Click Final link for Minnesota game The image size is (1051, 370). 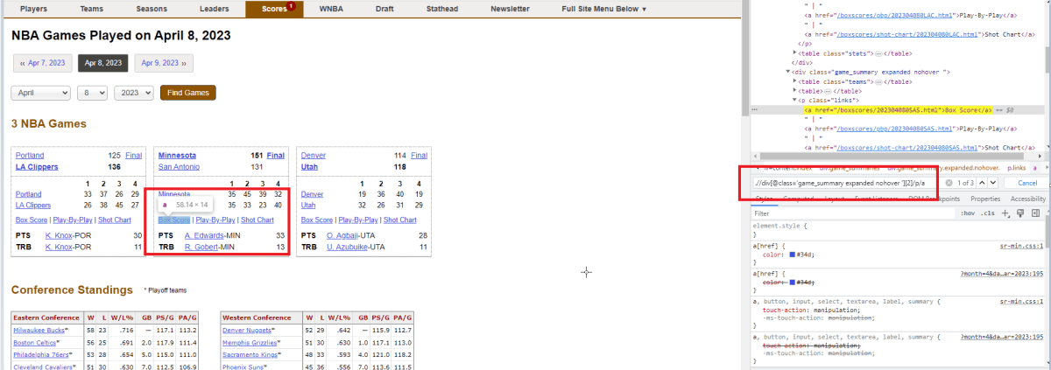point(276,156)
